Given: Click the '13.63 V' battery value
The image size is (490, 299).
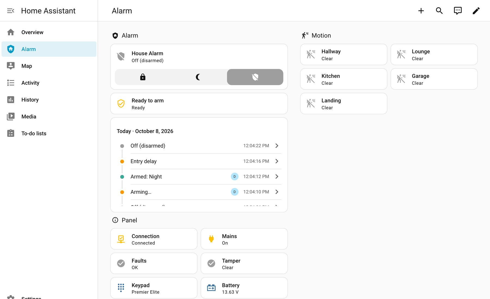Looking at the screenshot, I should point(230,292).
